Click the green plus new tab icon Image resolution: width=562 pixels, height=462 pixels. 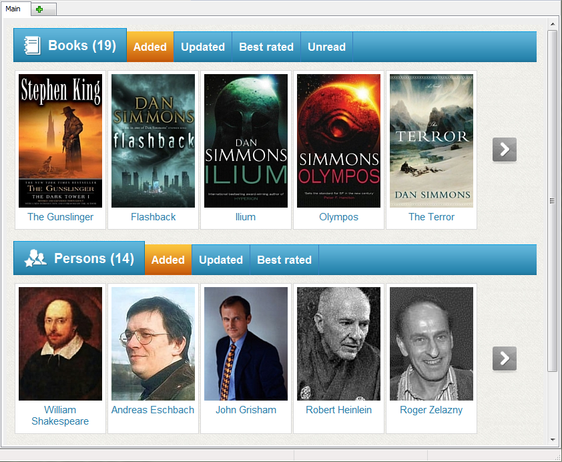(x=39, y=9)
